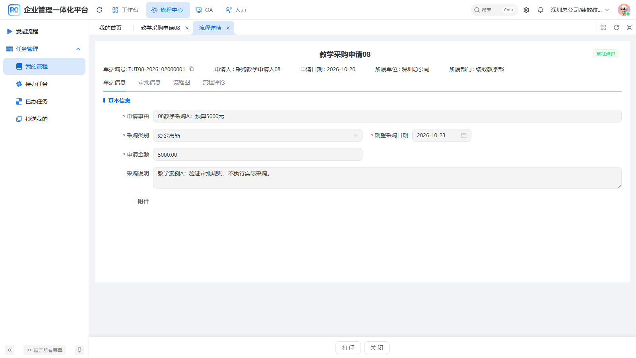The width and height of the screenshot is (636, 358).
Task: Click 展开所有菜单 button
Action: pos(45,350)
